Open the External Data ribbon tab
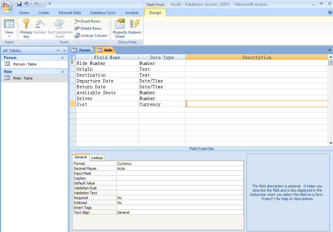The image size is (333, 232). (x=69, y=13)
